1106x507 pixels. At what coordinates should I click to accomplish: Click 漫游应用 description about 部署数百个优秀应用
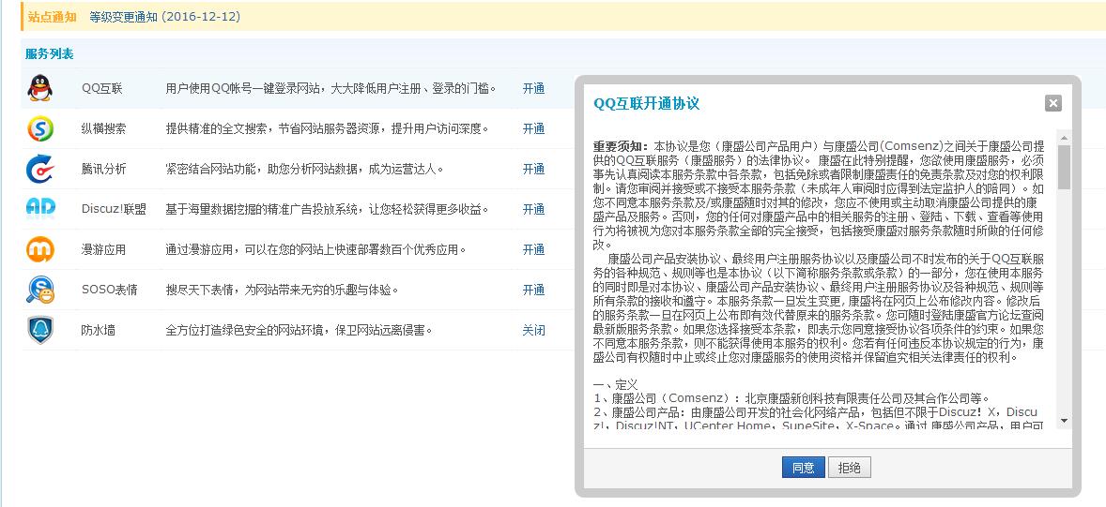tap(316, 249)
